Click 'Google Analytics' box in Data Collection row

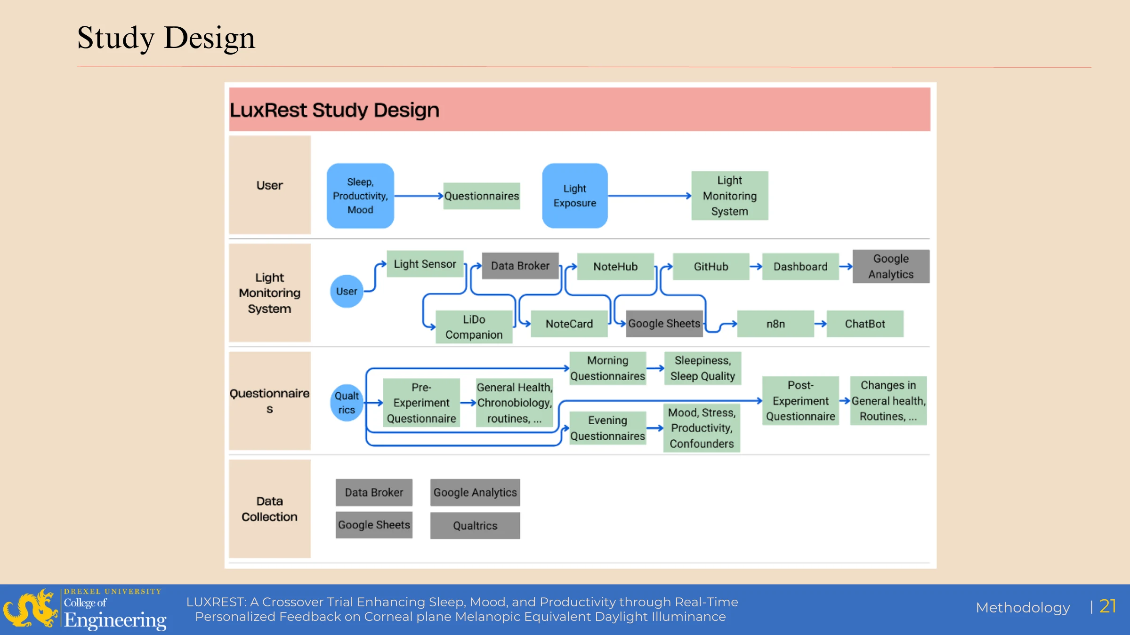coord(475,492)
